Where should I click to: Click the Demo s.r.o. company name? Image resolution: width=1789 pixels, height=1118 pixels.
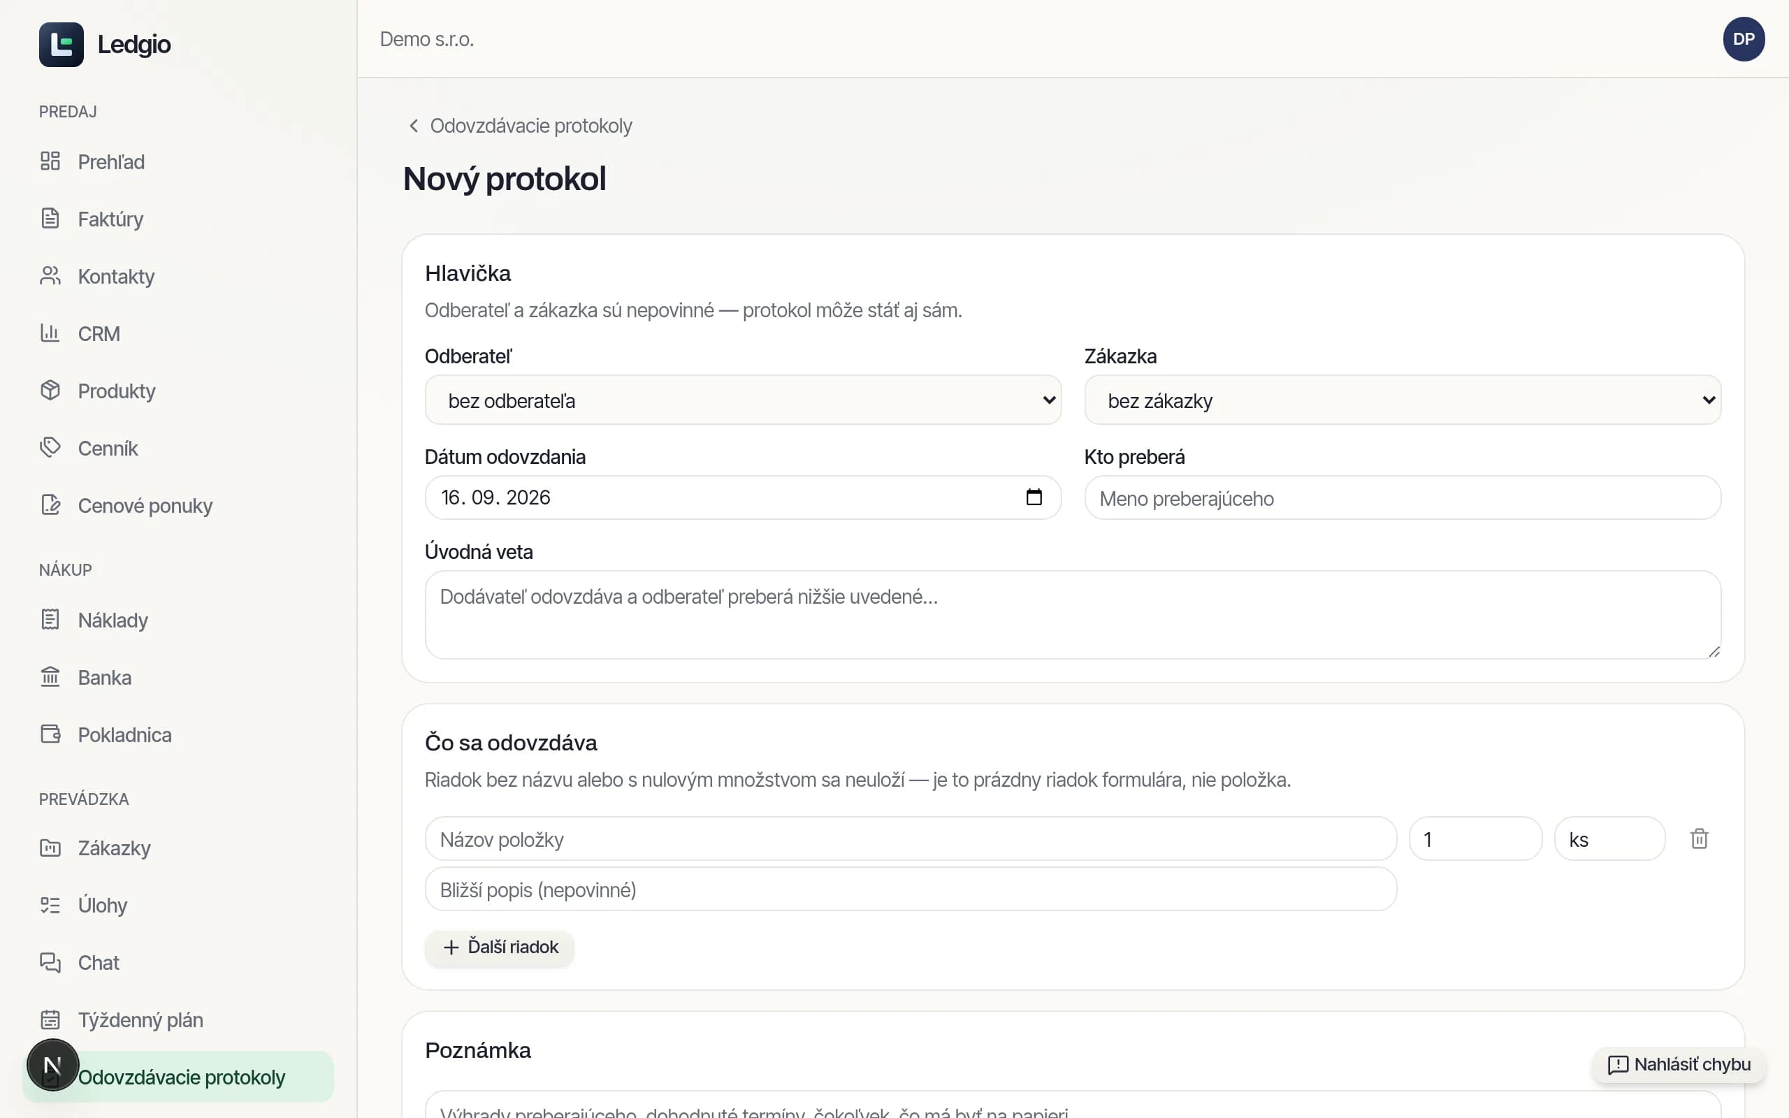(x=426, y=39)
